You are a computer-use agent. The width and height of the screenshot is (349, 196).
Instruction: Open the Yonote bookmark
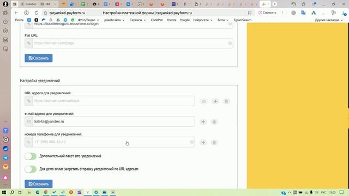pos(171,20)
